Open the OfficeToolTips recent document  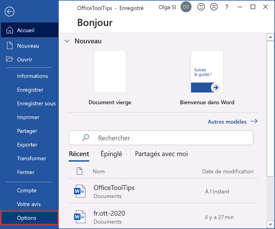pos(163,191)
